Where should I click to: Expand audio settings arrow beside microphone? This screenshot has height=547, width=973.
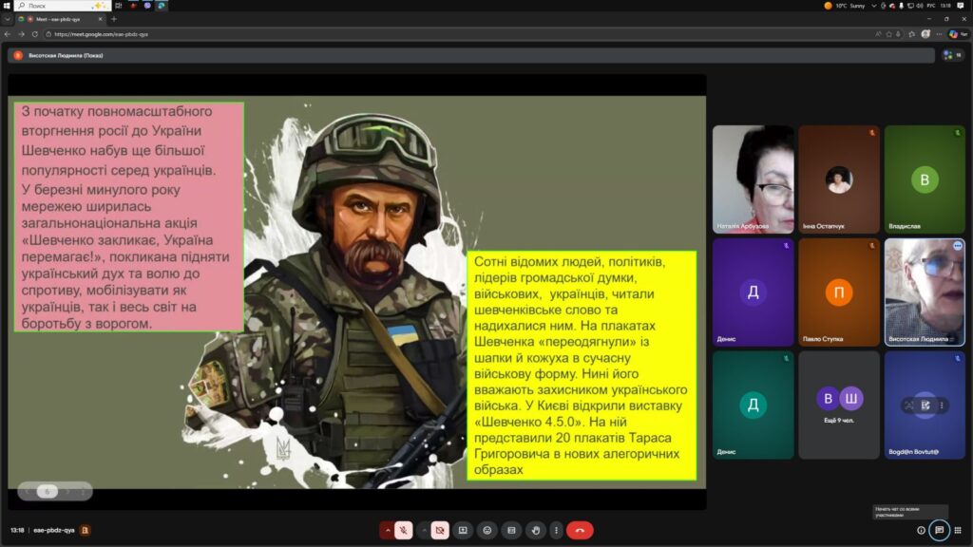(x=388, y=530)
